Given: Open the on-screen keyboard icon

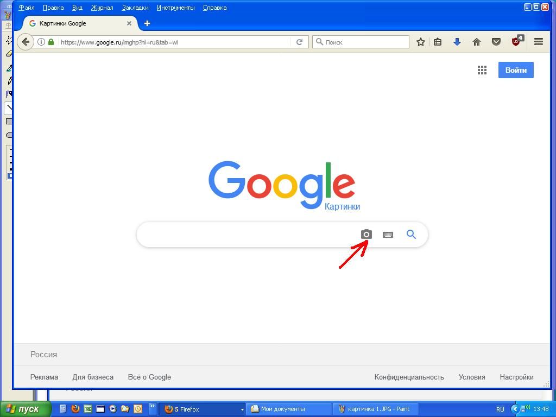Looking at the screenshot, I should 388,235.
